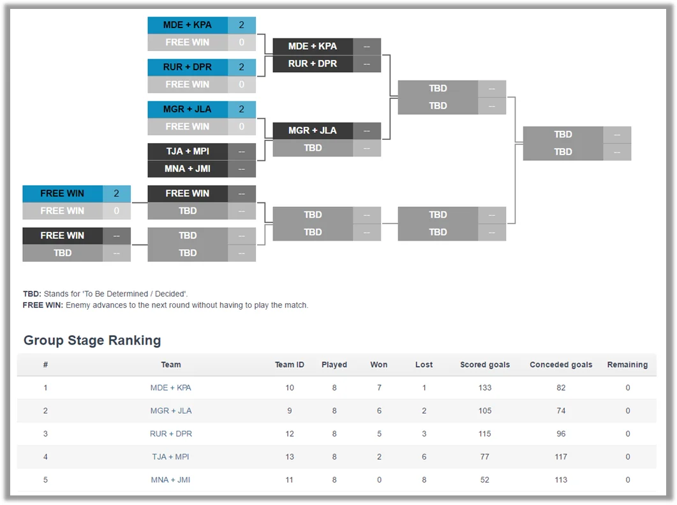Click the Team ID column header
This screenshot has width=677, height=505.
point(290,365)
